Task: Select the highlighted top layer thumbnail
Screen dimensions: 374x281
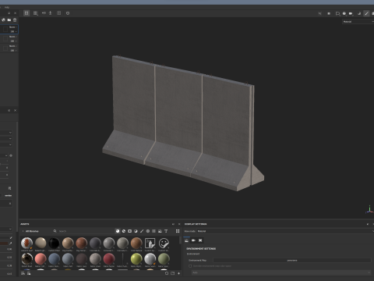Action: tap(5, 30)
